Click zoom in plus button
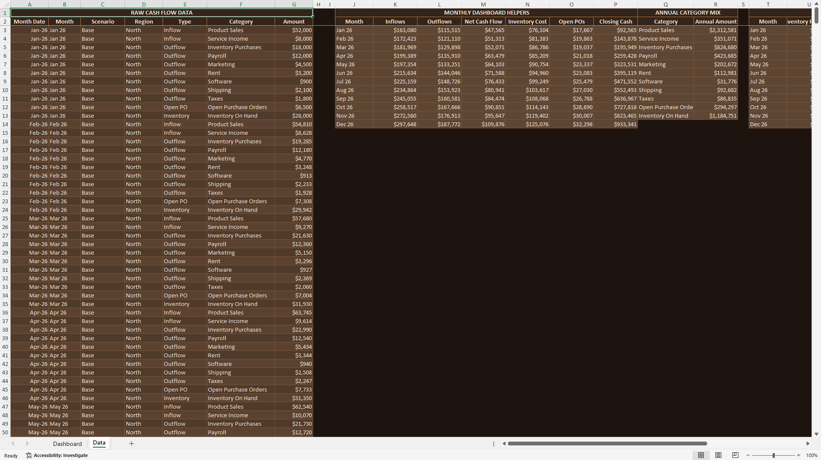 coord(798,455)
